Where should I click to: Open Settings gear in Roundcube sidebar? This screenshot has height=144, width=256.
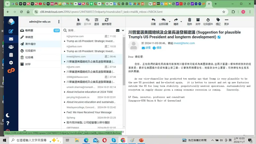click(11, 63)
